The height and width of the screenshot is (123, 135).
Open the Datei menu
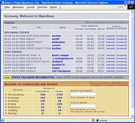click(7, 7)
